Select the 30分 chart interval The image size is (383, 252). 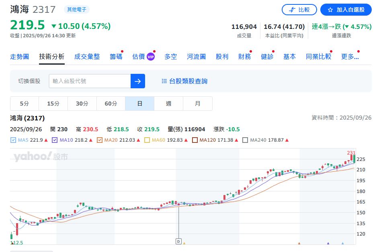pyautogui.click(x=82, y=104)
